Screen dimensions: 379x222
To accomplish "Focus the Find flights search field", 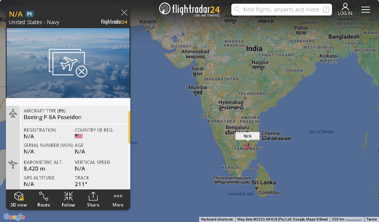I will pos(281,10).
